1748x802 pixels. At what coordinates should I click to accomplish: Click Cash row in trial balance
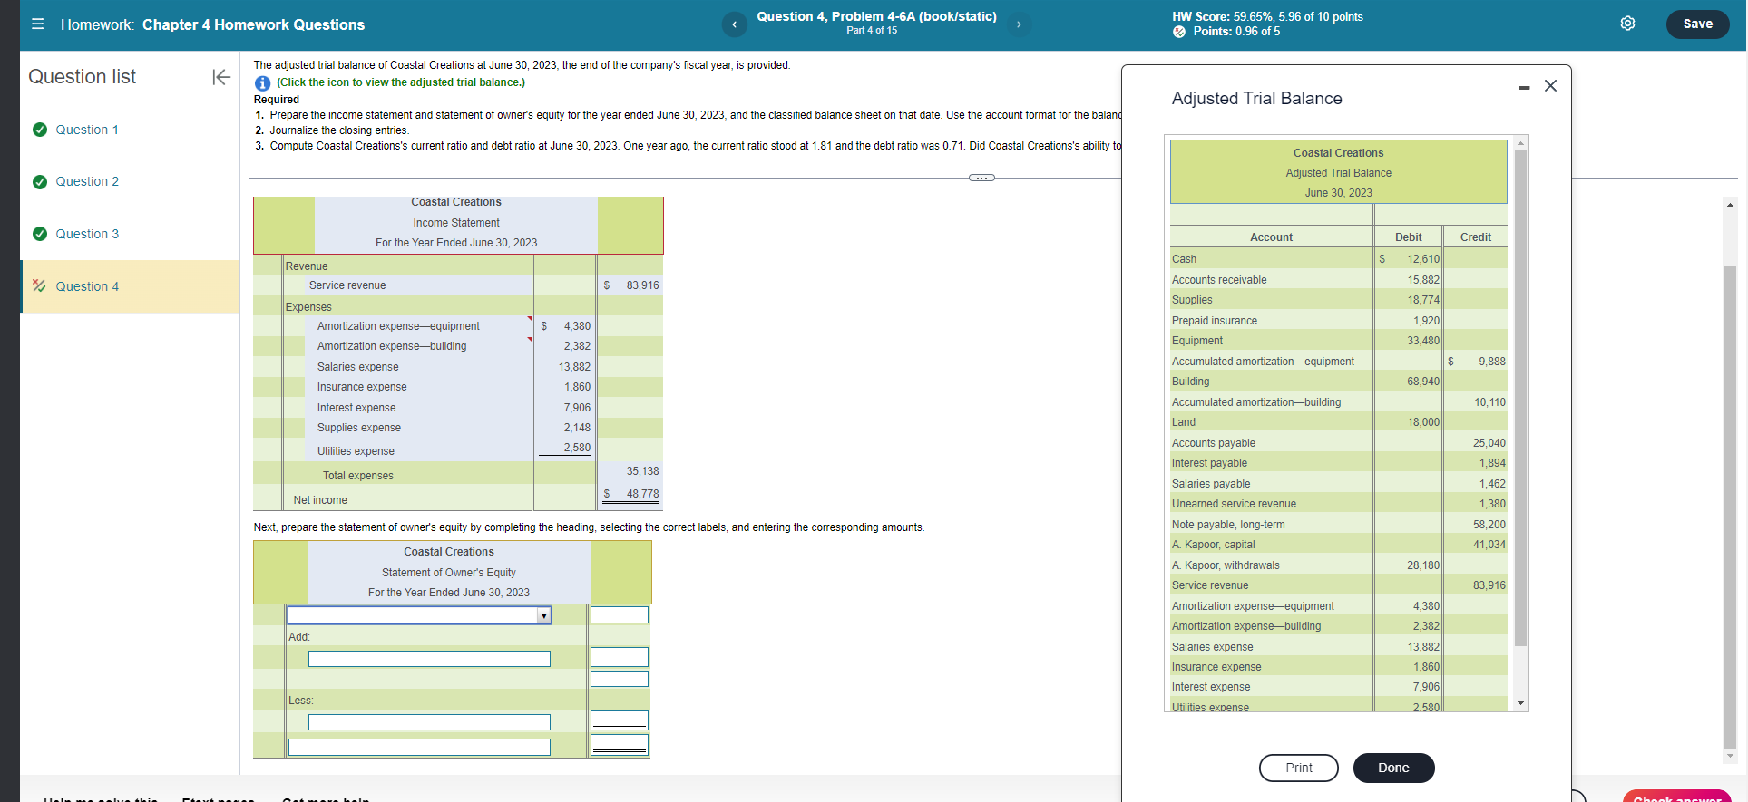pos(1338,259)
